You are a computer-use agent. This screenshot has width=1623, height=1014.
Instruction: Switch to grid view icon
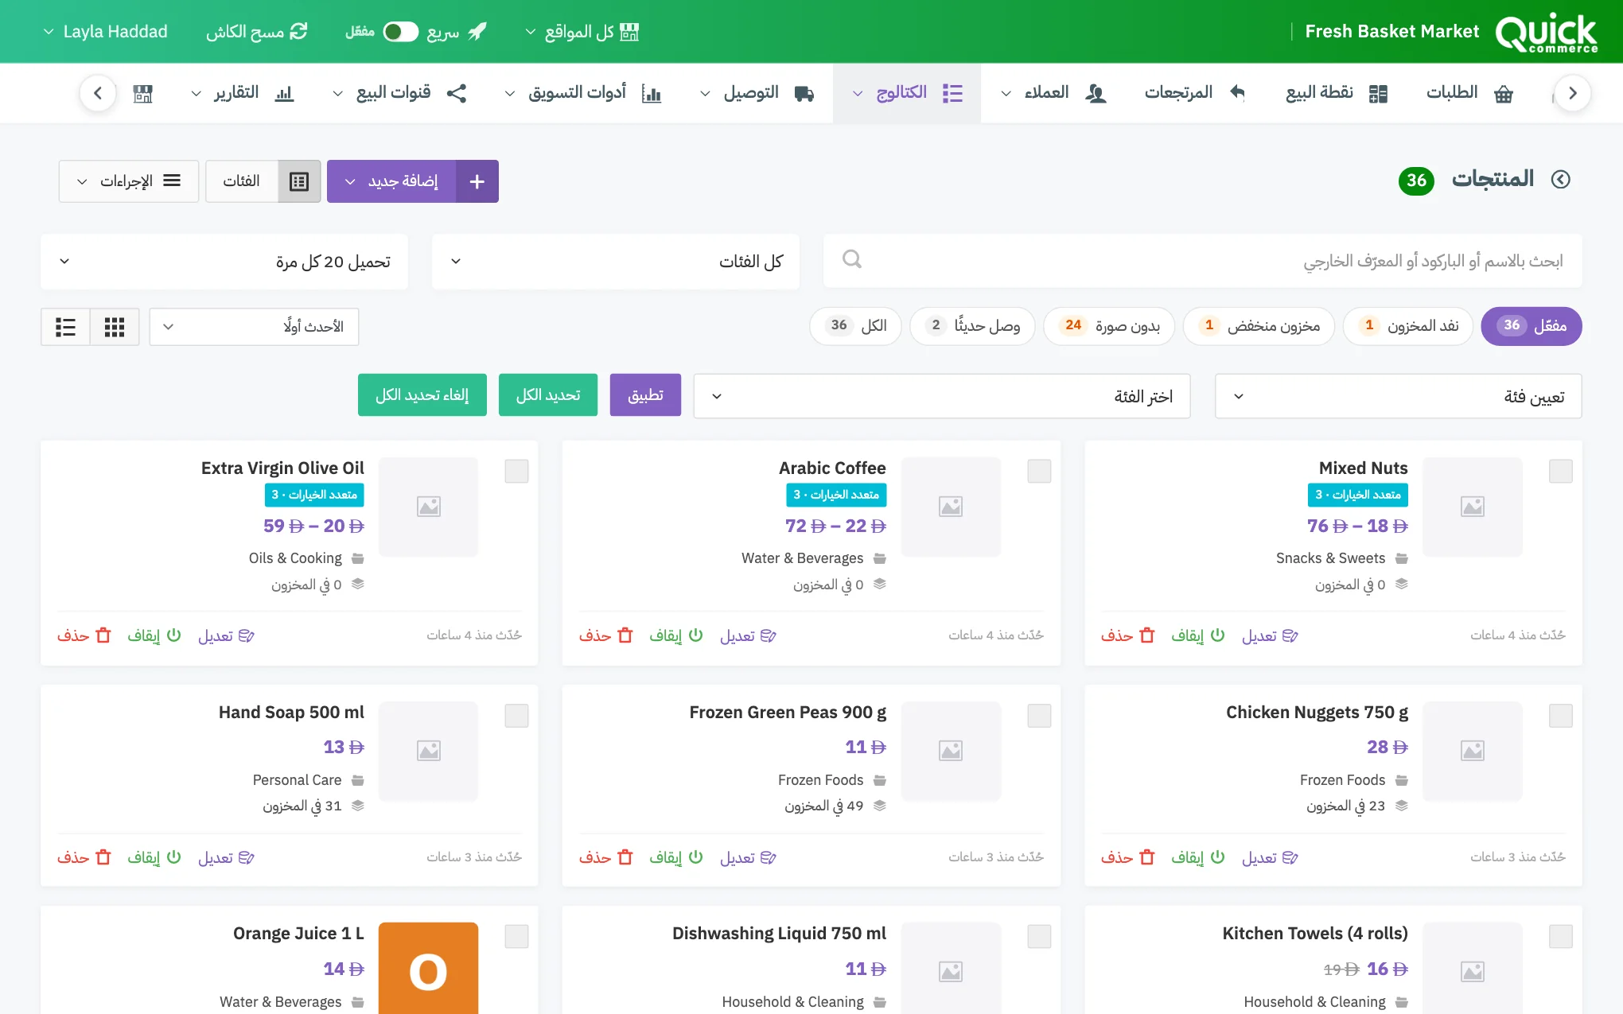point(115,327)
